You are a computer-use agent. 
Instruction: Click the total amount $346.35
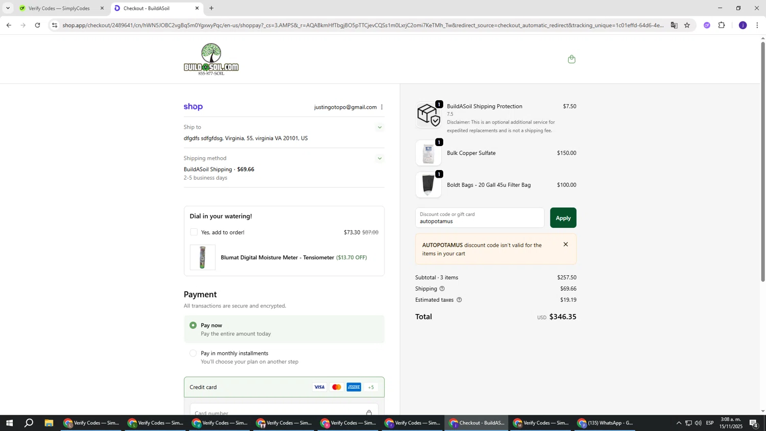tap(562, 317)
